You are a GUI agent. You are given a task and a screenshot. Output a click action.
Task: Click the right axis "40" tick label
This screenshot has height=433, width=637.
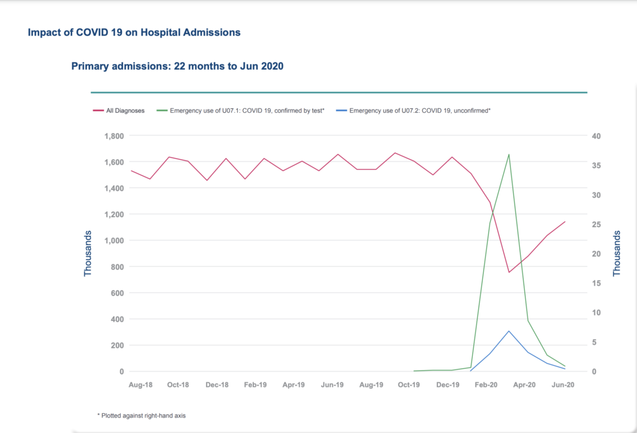tap(596, 136)
